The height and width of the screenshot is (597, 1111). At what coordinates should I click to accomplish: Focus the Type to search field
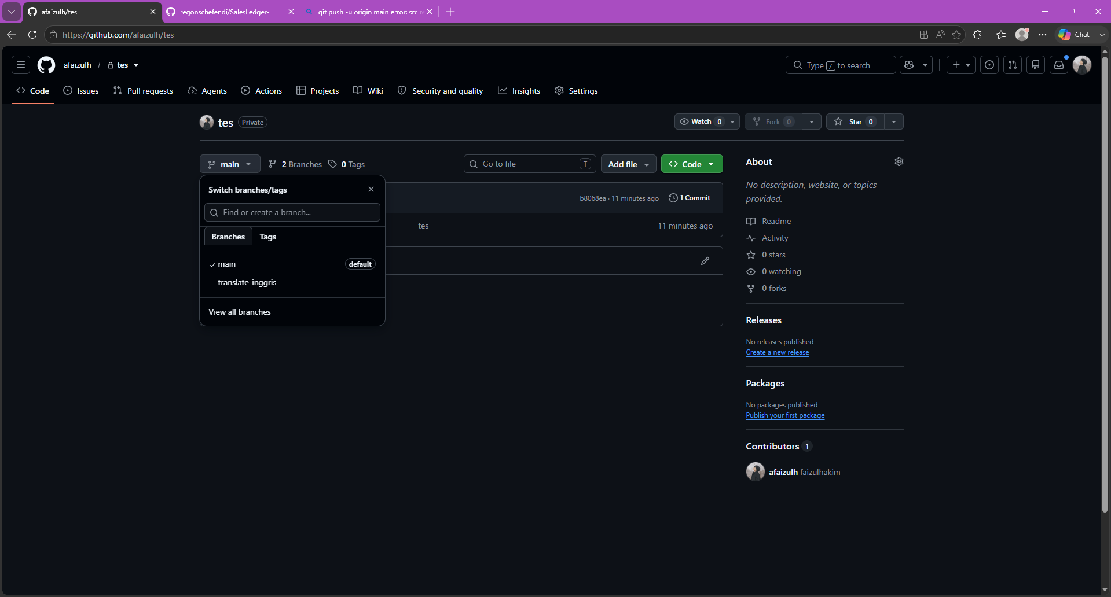click(841, 65)
